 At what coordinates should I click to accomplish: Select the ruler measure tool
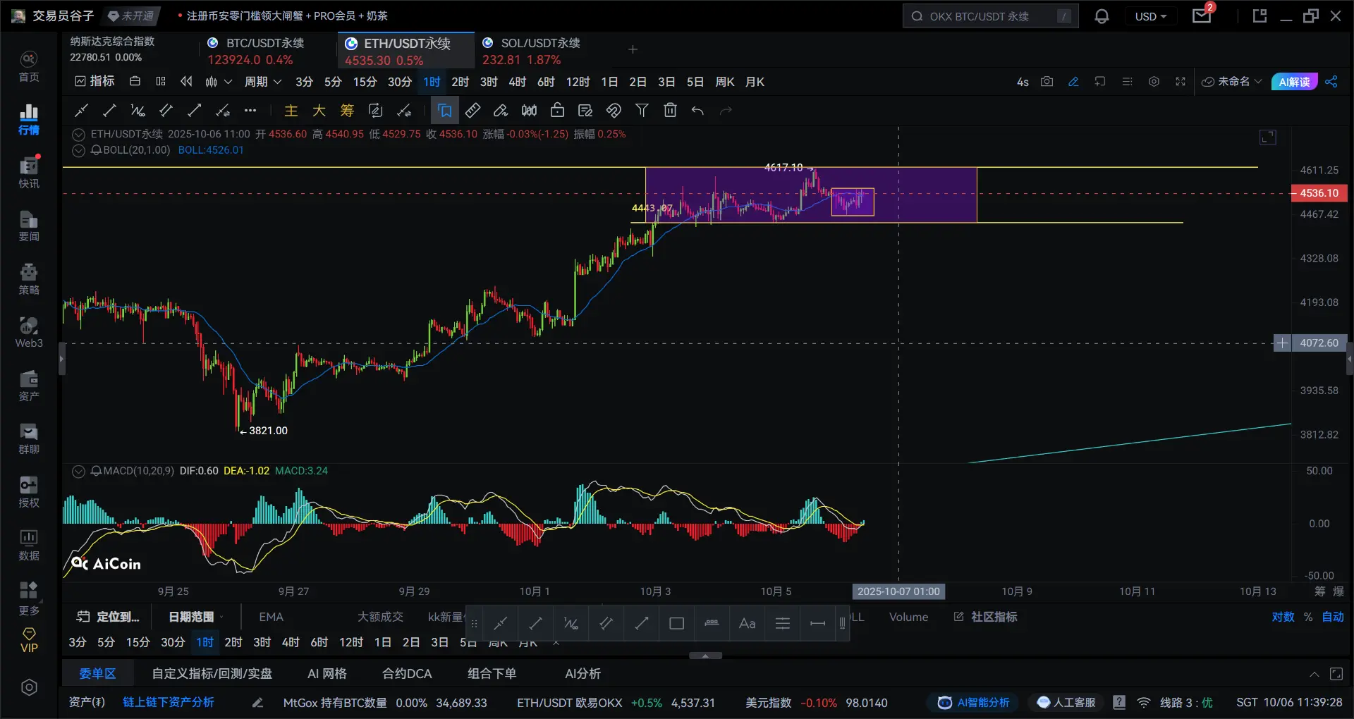click(x=472, y=110)
